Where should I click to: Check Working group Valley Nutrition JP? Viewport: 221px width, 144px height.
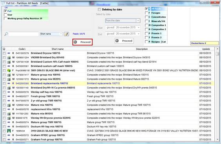[5, 18]
